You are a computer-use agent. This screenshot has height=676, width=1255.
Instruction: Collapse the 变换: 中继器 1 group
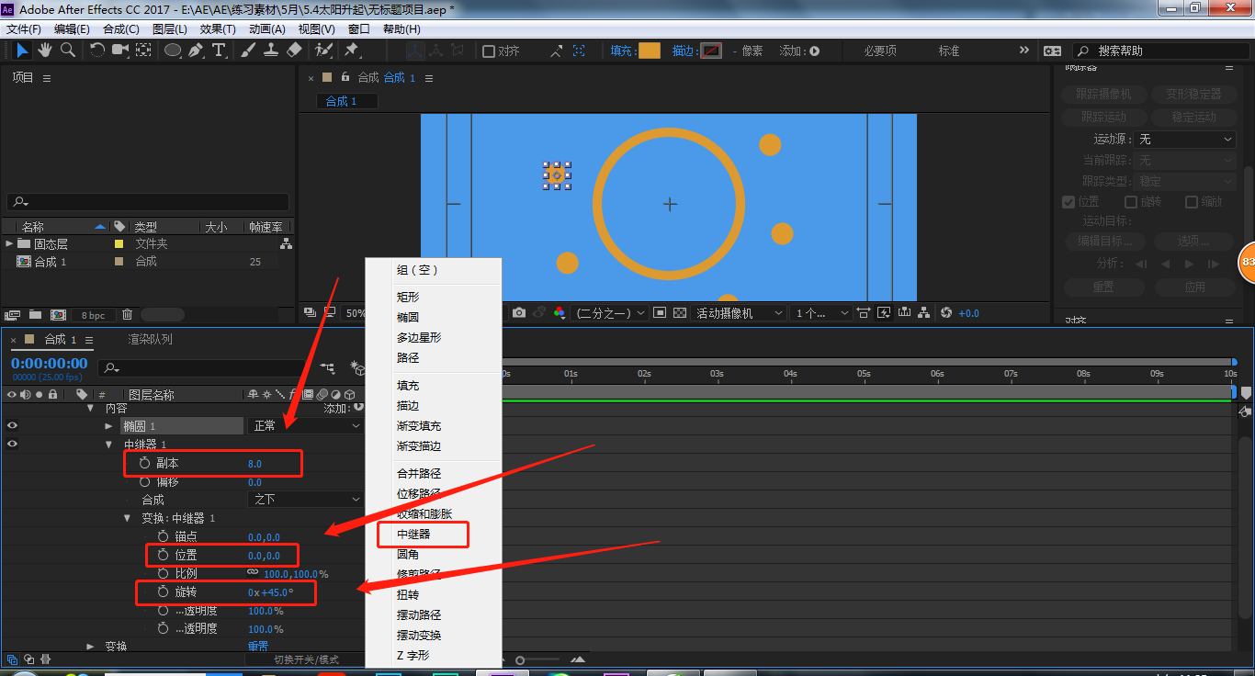pyautogui.click(x=128, y=518)
